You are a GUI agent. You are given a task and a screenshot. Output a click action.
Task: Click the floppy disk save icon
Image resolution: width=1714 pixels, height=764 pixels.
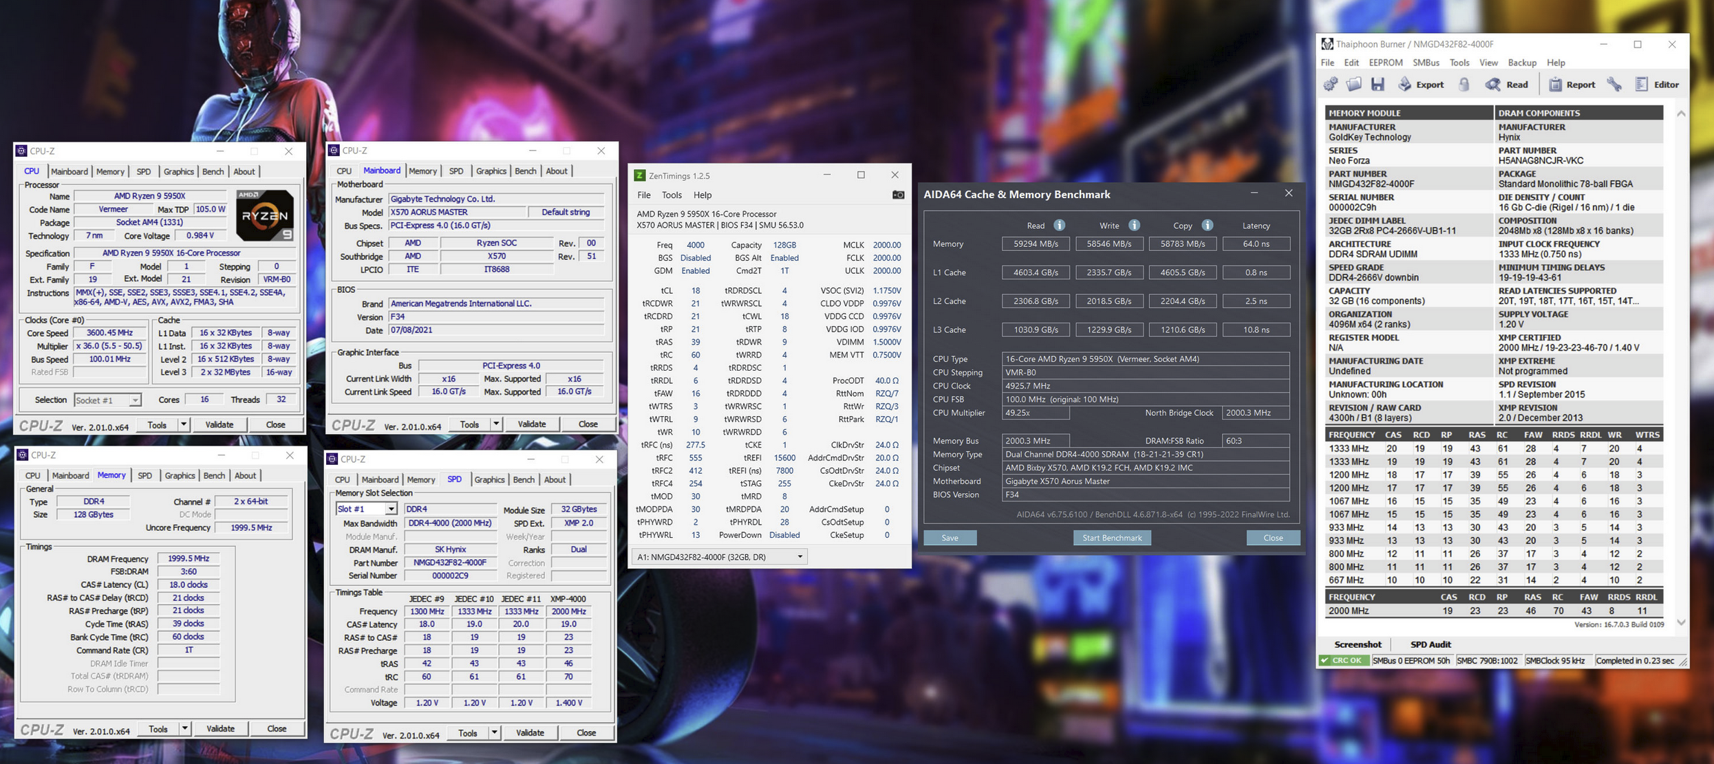(x=1377, y=85)
